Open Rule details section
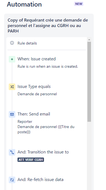Image resolution: width=106 pixels, height=190 pixels. pyautogui.click(x=46, y=43)
